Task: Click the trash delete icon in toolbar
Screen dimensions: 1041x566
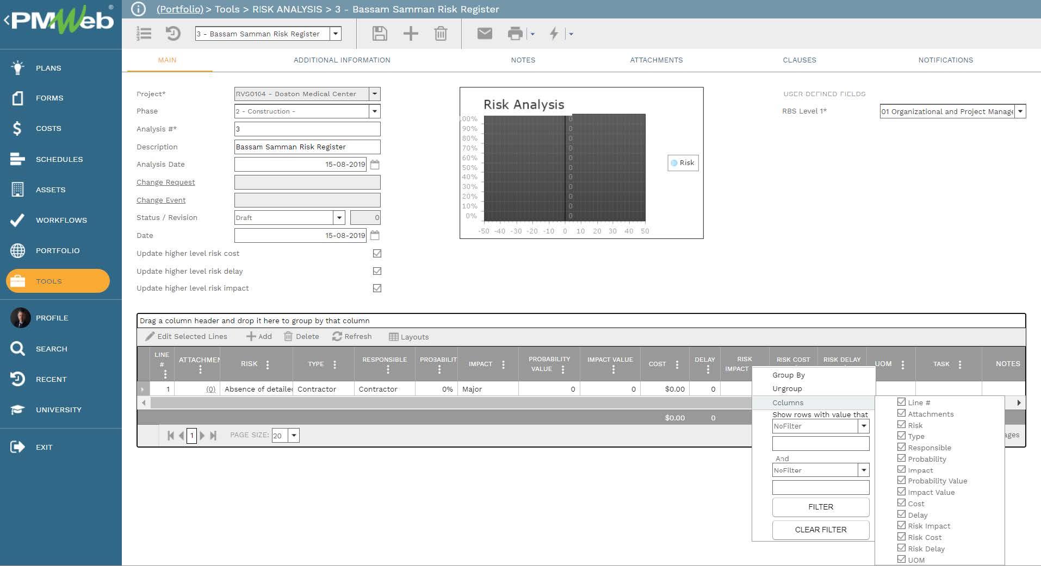Action: coord(441,34)
